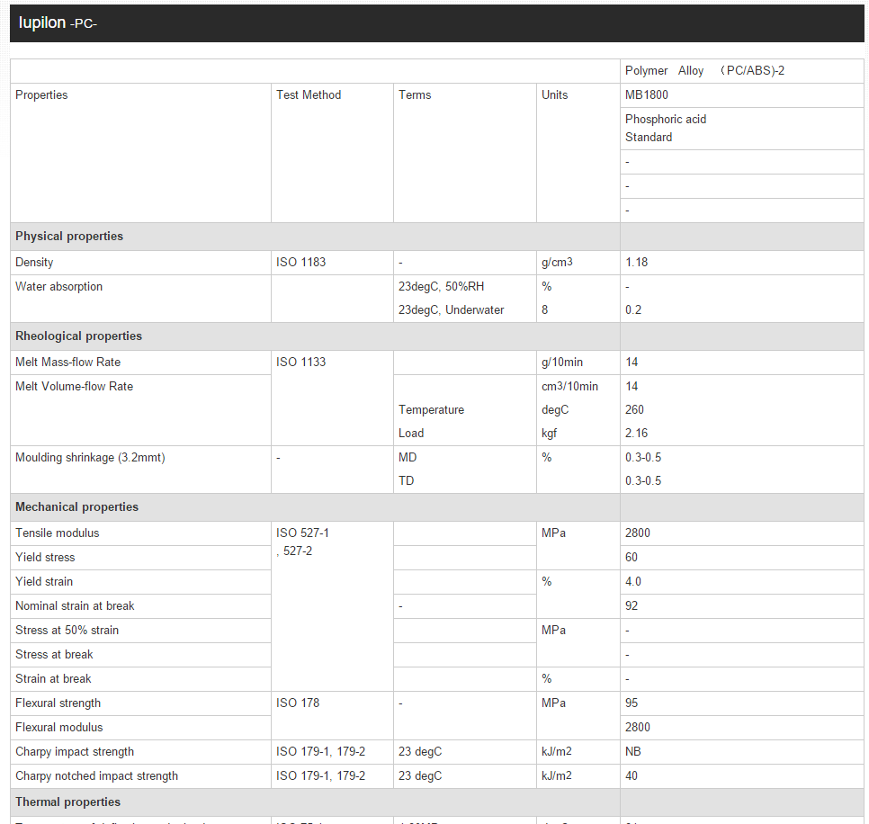Select the flexural strength value 95
The height and width of the screenshot is (824, 869).
pyautogui.click(x=632, y=703)
